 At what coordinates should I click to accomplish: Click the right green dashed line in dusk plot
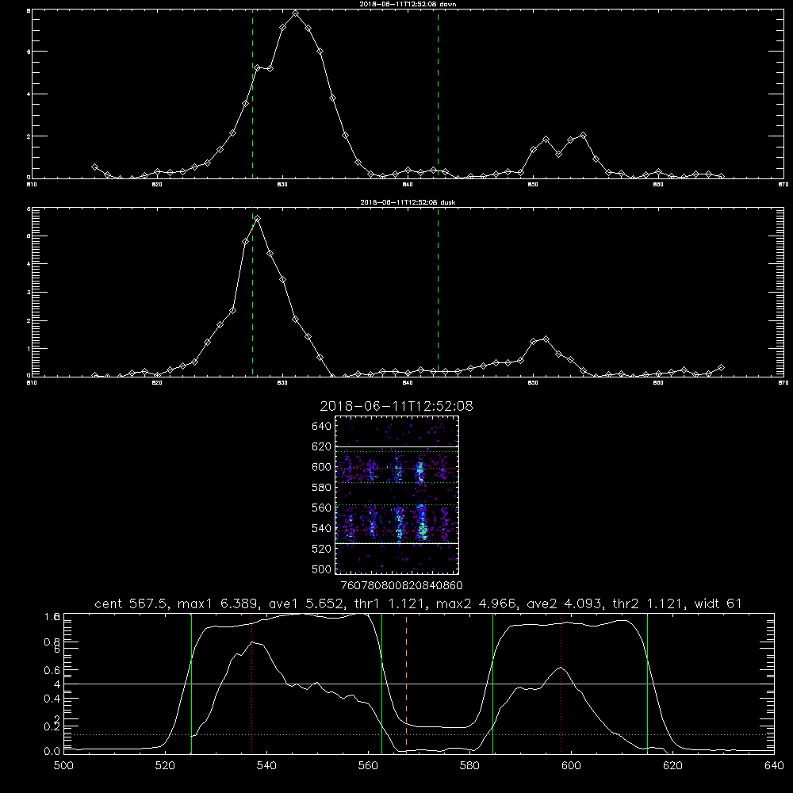pyautogui.click(x=438, y=293)
